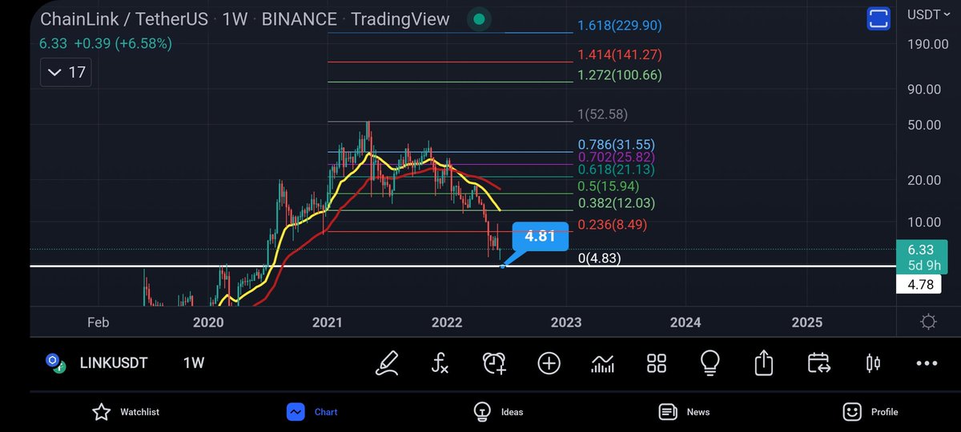Open the date range calendar icon
Screen dimensions: 961x432
tap(818, 363)
